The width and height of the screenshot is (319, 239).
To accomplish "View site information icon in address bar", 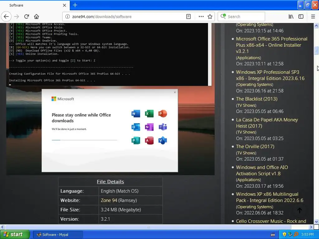I will [68, 17].
